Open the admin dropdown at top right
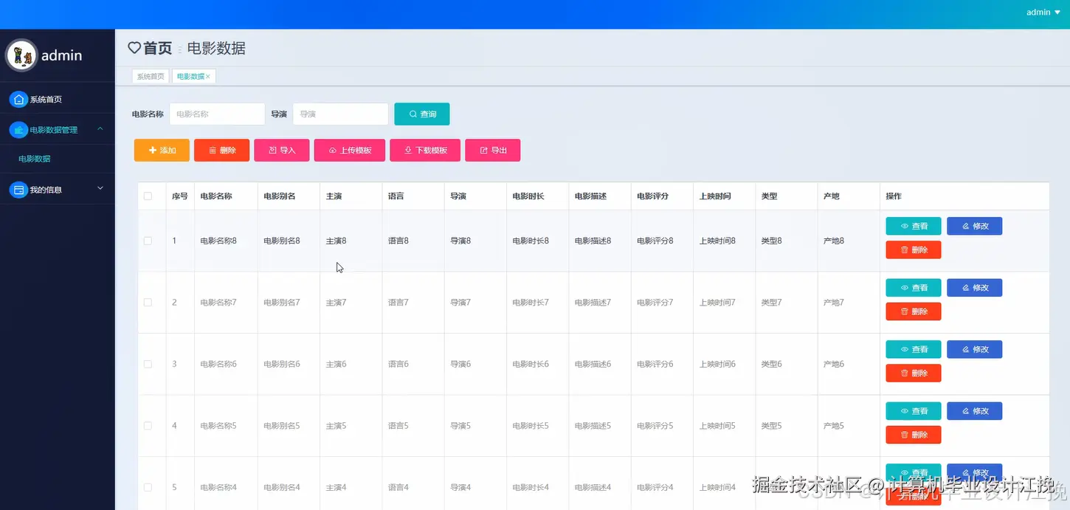The height and width of the screenshot is (510, 1070). point(1043,12)
